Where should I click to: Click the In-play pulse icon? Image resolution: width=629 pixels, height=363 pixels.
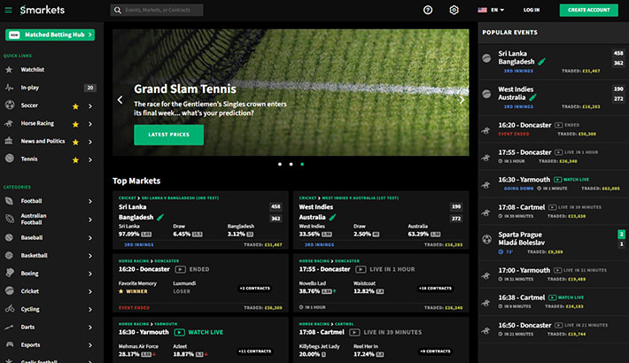click(x=9, y=88)
